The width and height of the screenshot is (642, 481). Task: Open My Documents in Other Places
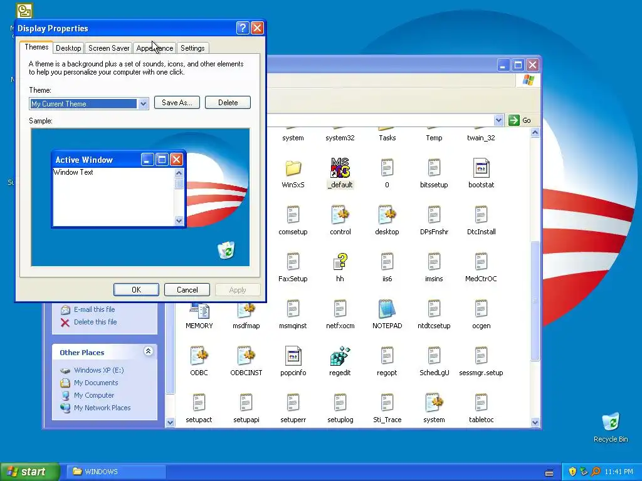click(96, 383)
